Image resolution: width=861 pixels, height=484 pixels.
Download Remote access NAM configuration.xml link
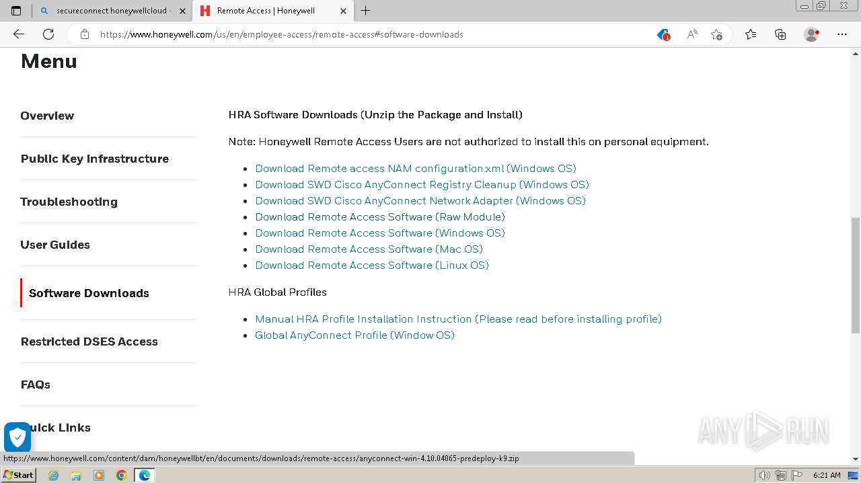coord(416,169)
